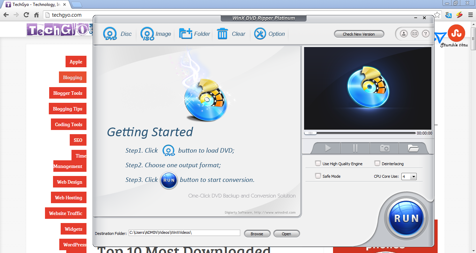Pause the preview video
The width and height of the screenshot is (476, 253).
355,148
